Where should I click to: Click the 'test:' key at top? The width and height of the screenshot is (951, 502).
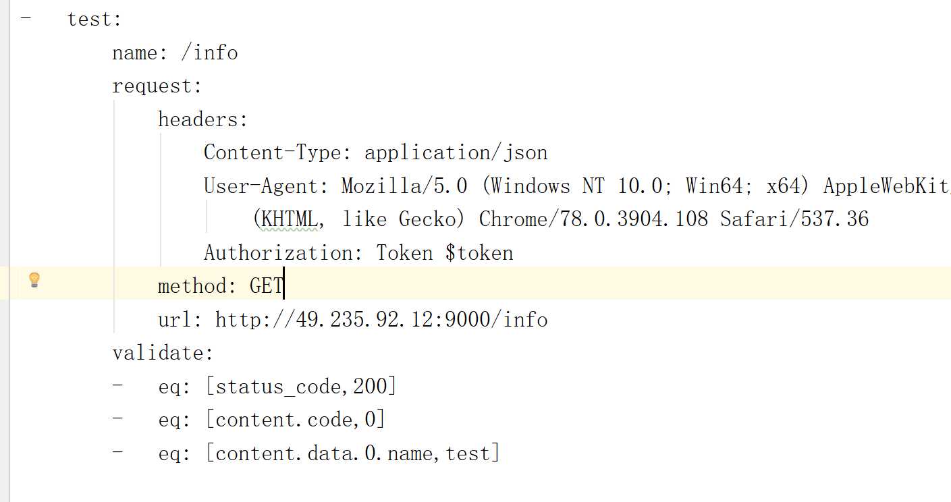coord(94,20)
